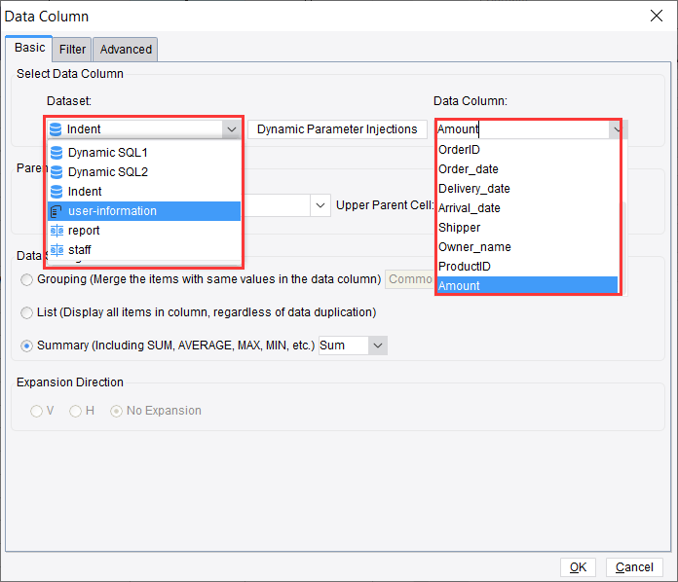Viewport: 678px width, 582px height.
Task: Collapse the Dataset dropdown arrow
Action: (x=230, y=128)
